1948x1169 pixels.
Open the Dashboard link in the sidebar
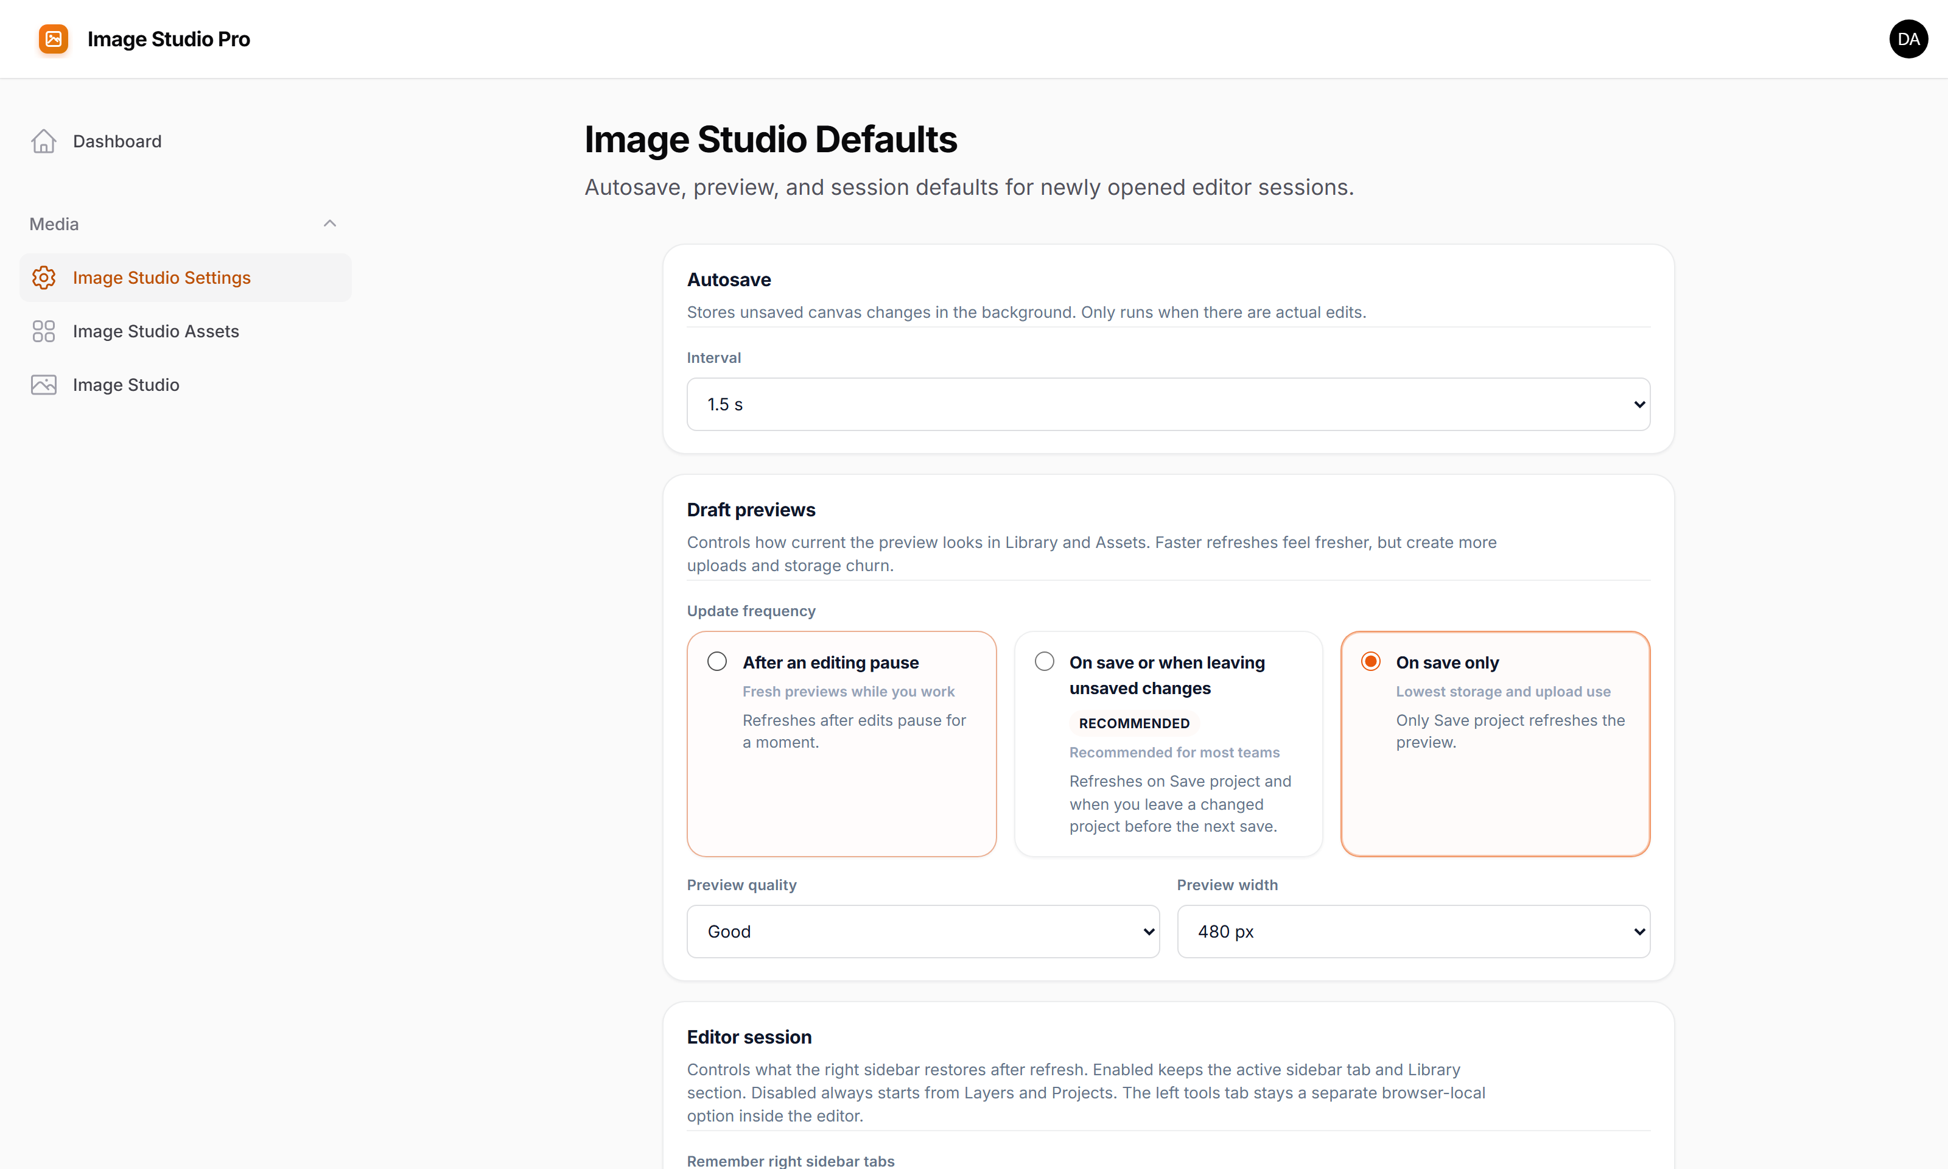click(x=117, y=141)
